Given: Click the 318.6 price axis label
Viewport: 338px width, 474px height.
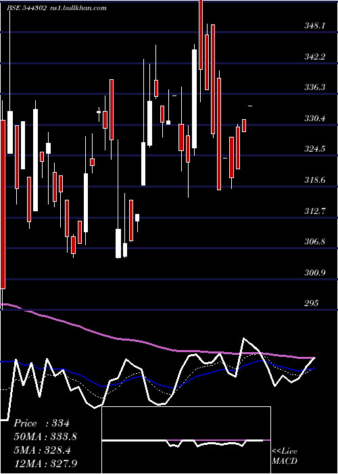Looking at the screenshot, I should point(315,180).
